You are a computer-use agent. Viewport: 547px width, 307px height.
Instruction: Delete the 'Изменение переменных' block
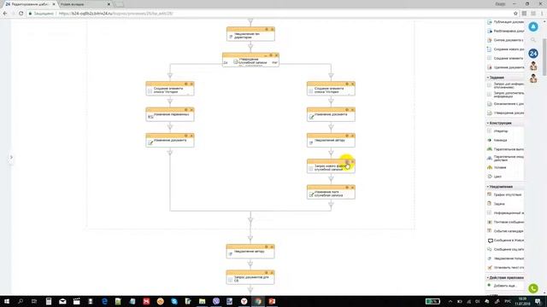point(191,110)
